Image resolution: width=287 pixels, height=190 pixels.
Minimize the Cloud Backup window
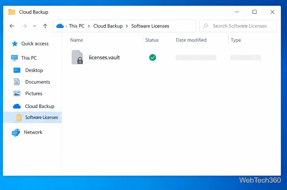tap(237, 12)
